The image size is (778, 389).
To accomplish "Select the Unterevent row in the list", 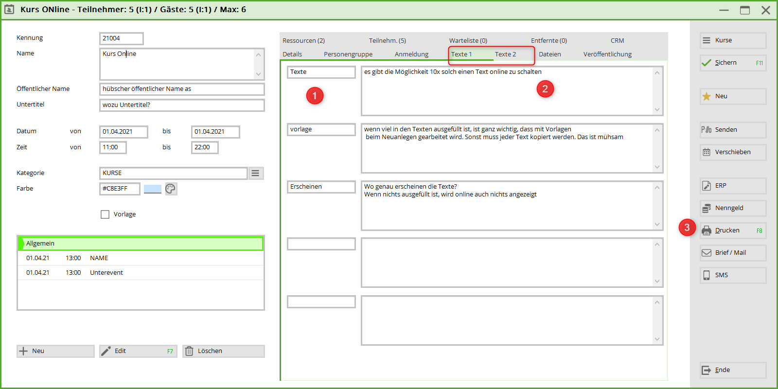I will point(141,273).
